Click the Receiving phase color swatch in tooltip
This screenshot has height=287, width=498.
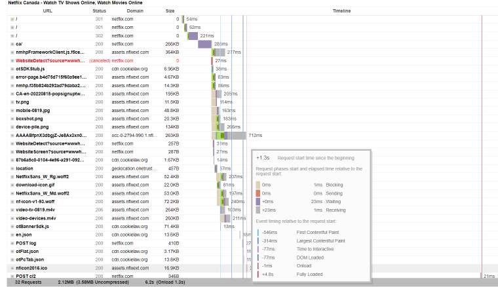click(x=258, y=210)
